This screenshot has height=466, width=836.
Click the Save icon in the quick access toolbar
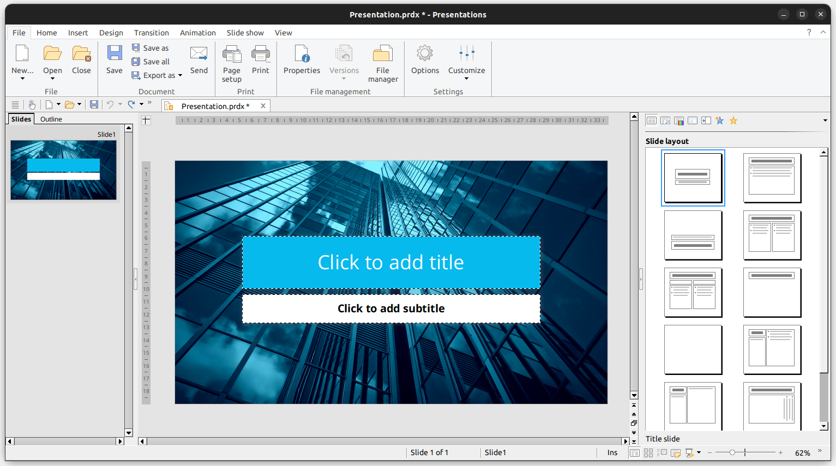click(x=93, y=104)
